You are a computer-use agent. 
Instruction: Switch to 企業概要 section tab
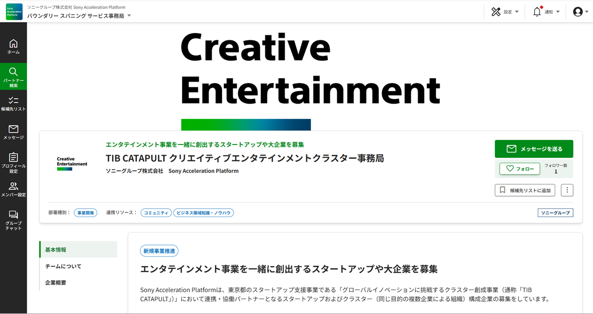pos(56,282)
